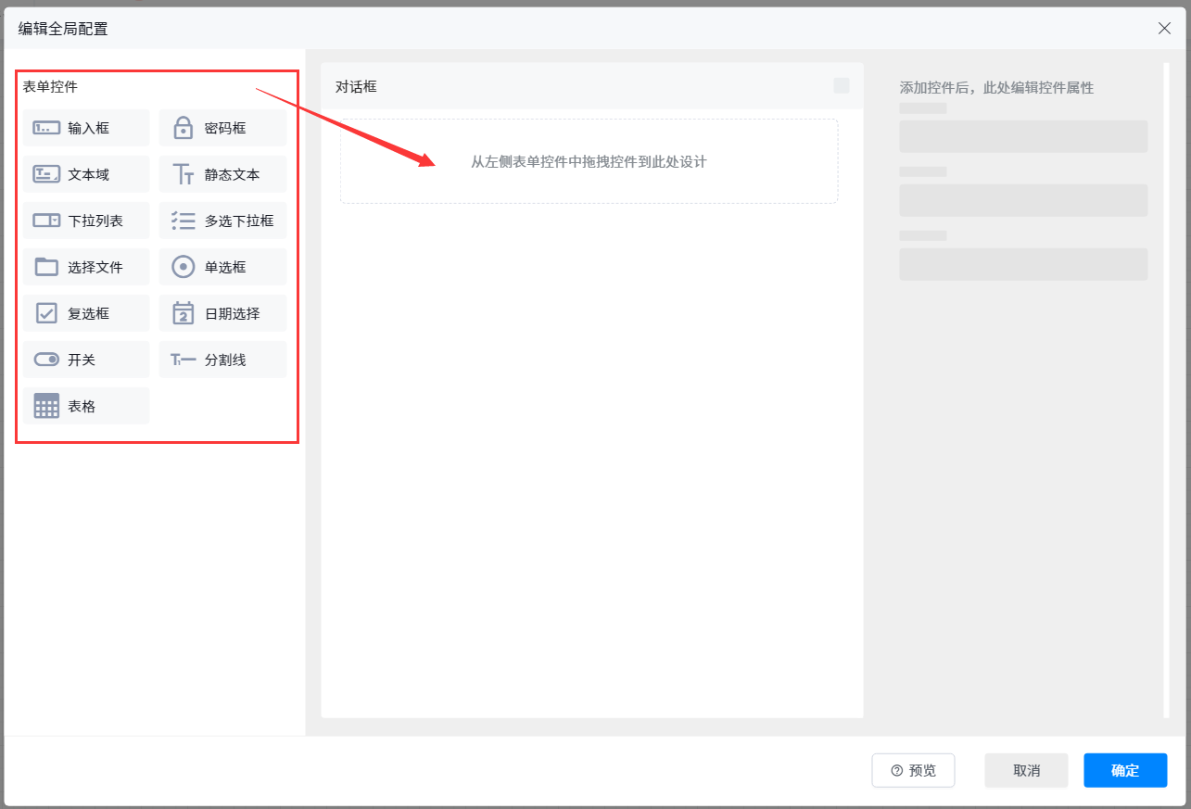Click the 日期选择 calendar icon

pyautogui.click(x=184, y=313)
